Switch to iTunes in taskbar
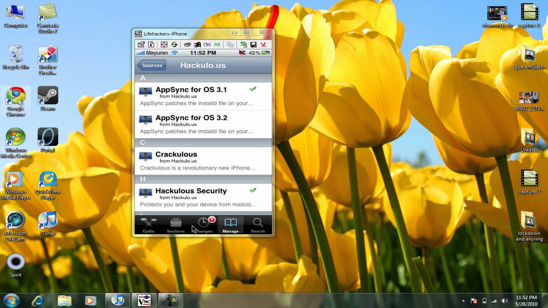 (x=118, y=300)
